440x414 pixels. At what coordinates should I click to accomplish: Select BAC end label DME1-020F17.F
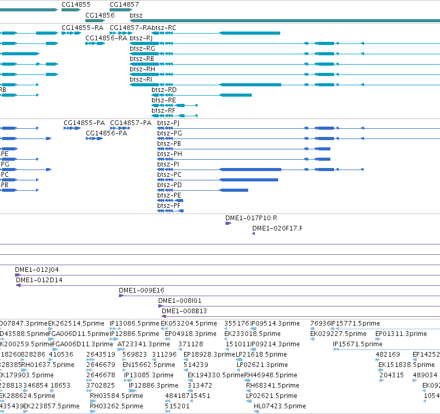(277, 228)
